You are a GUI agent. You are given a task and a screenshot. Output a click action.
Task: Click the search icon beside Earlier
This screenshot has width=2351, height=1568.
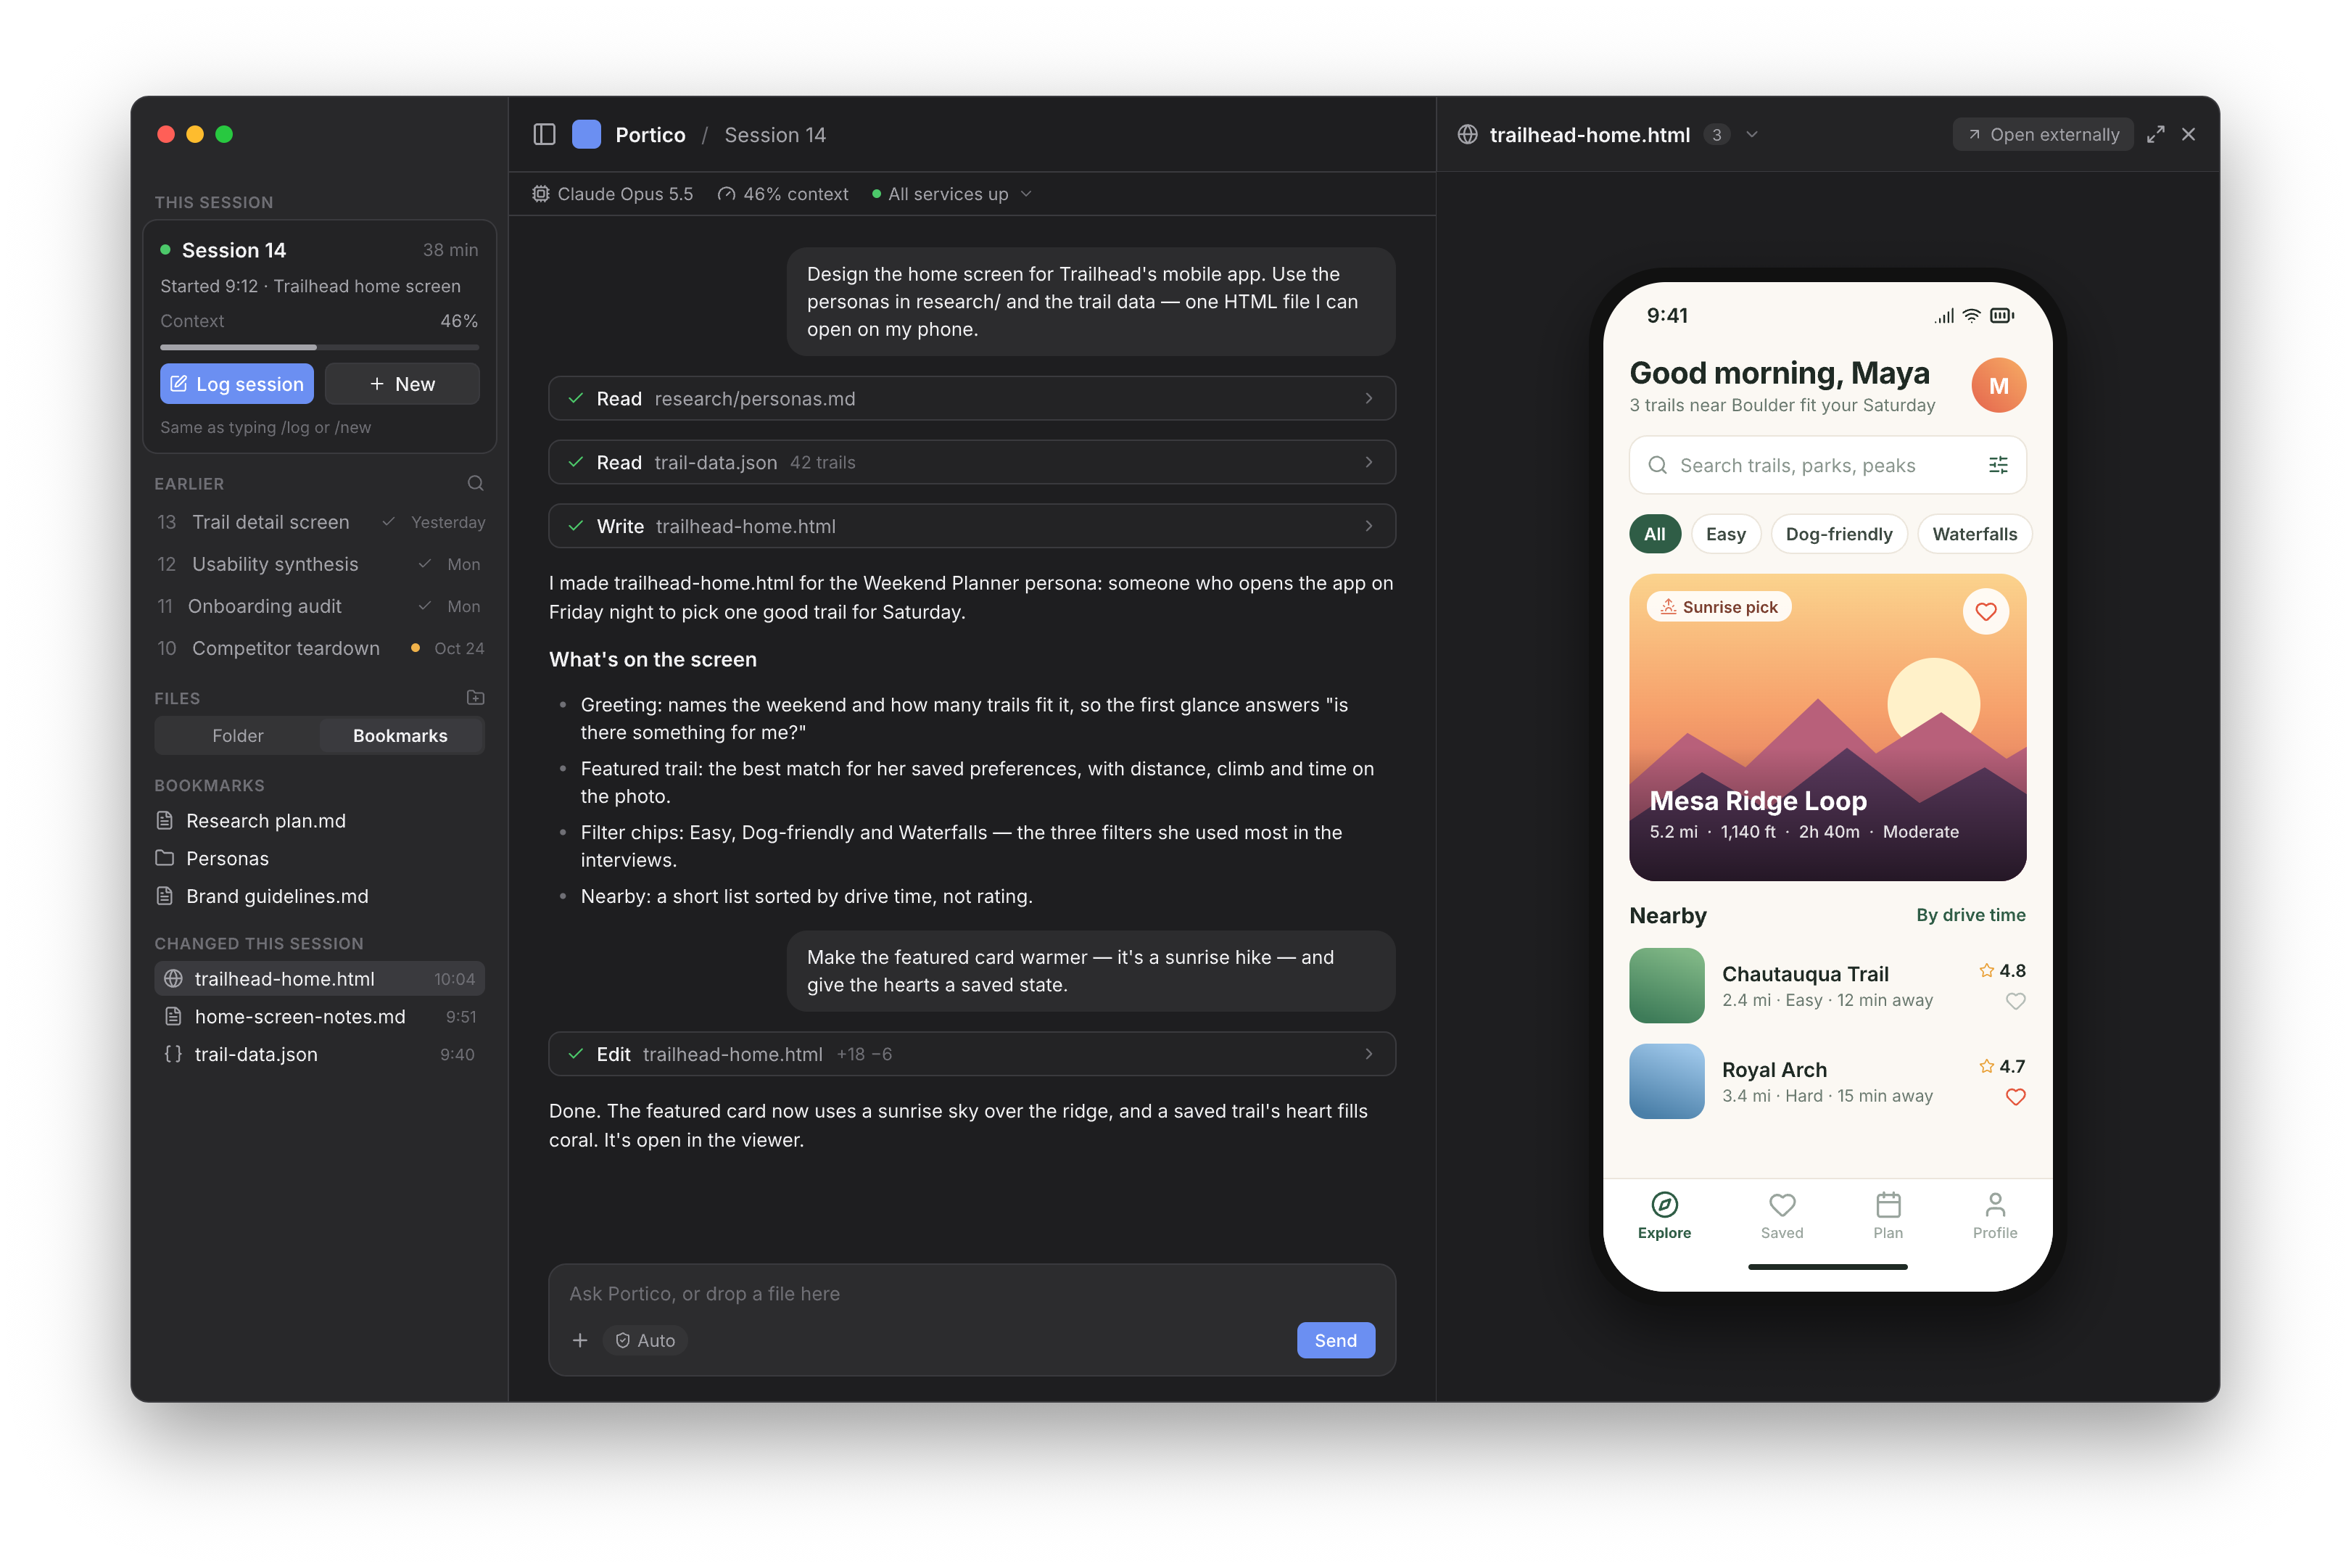tap(476, 483)
